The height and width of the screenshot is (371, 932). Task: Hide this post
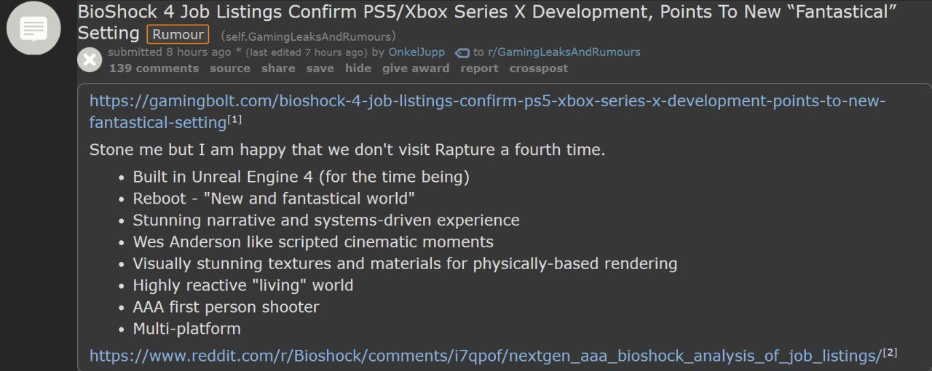[x=358, y=68]
